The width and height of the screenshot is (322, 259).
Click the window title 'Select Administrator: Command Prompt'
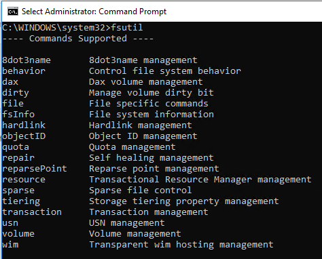(94, 12)
